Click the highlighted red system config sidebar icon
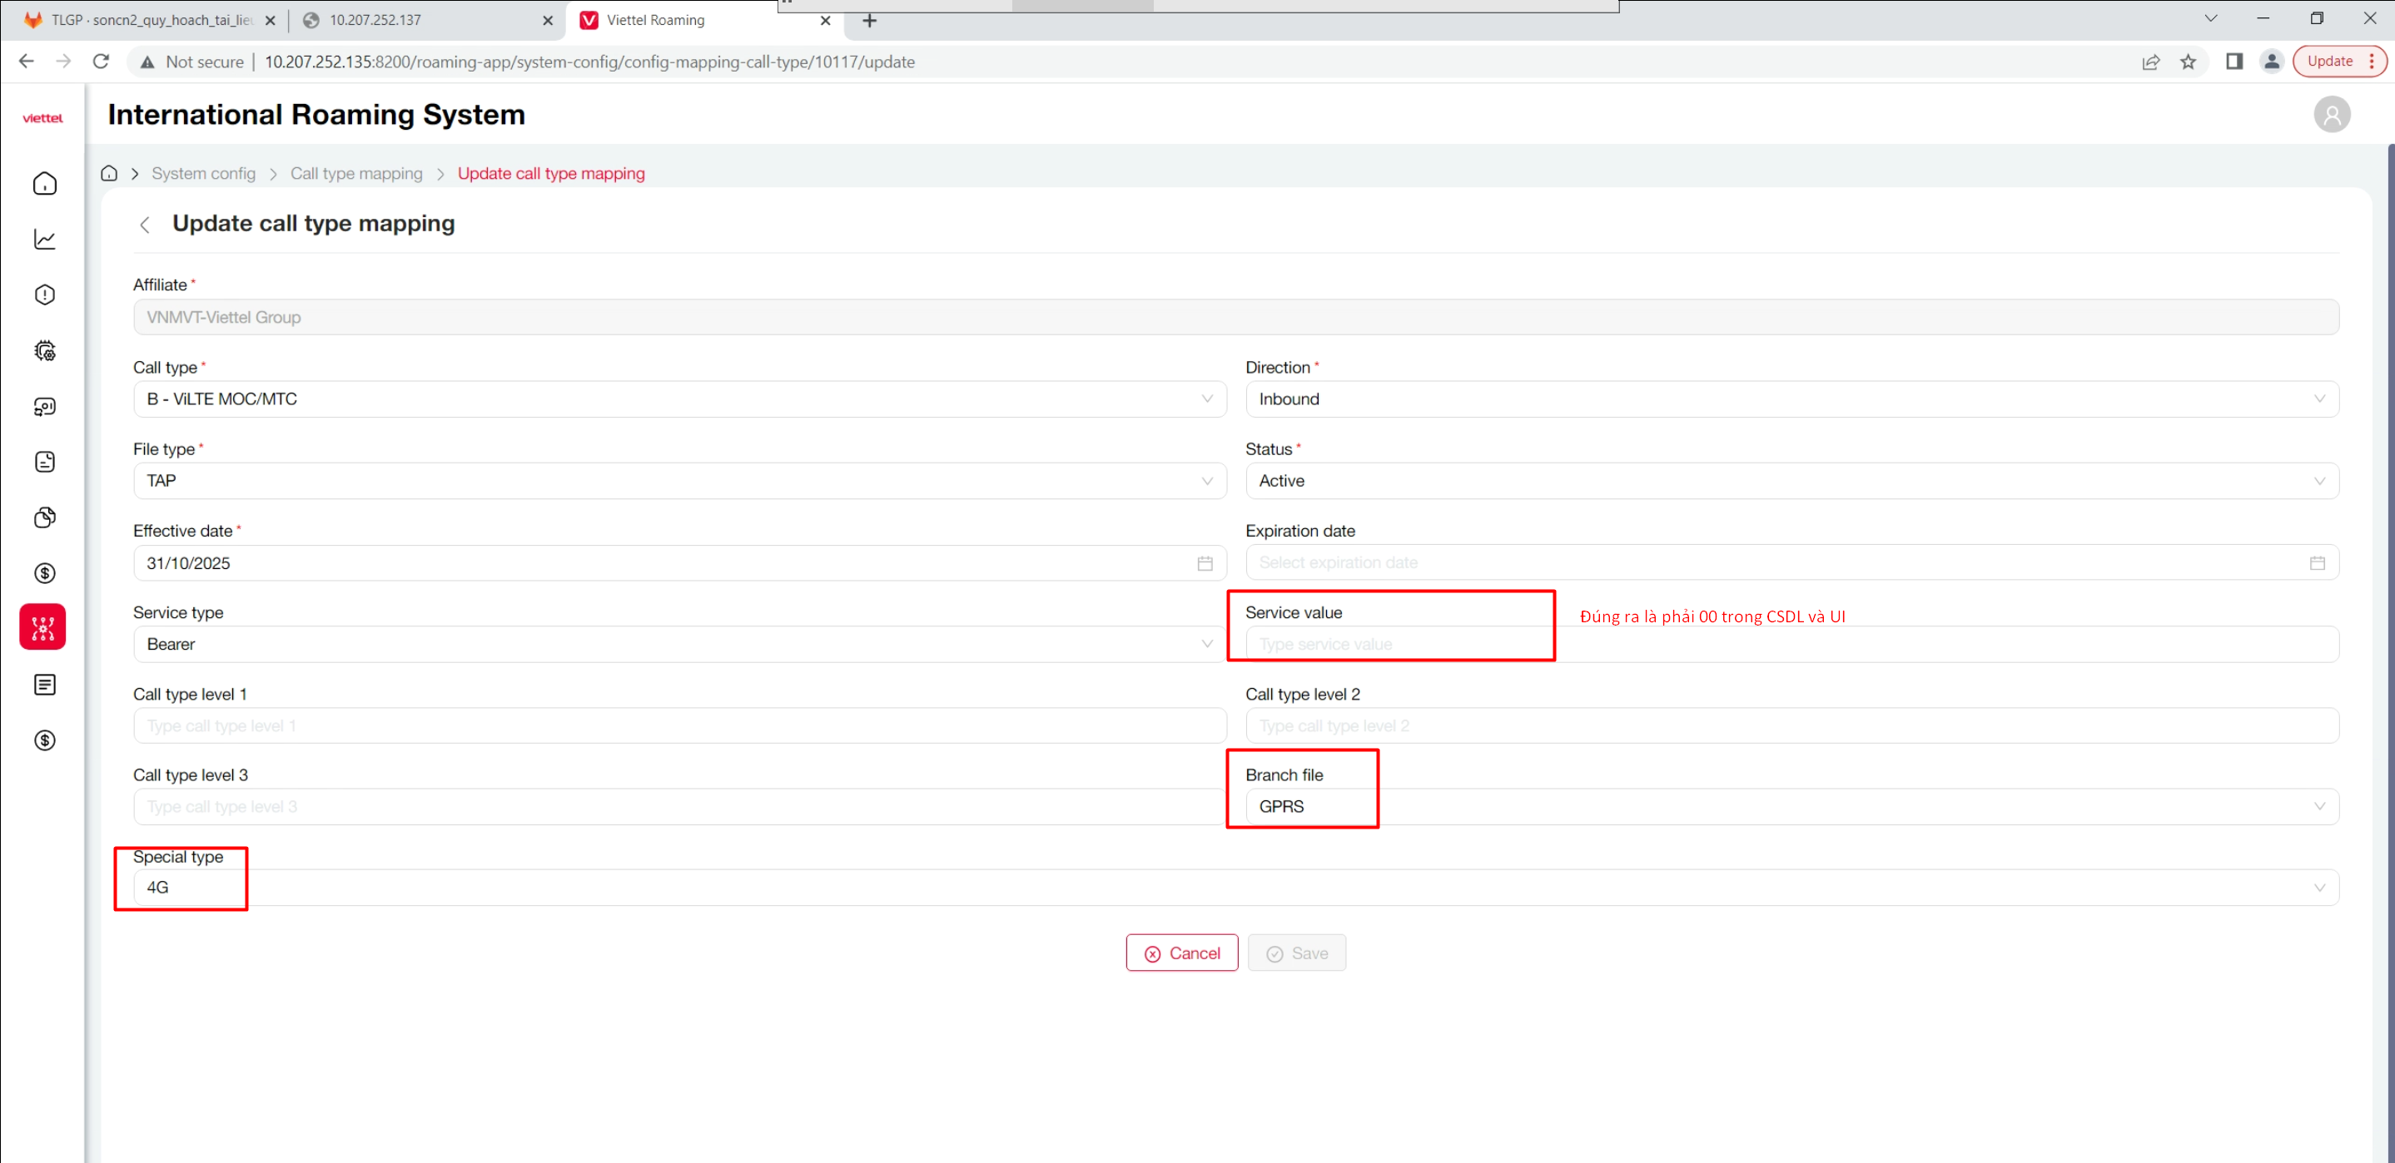Image resolution: width=2395 pixels, height=1163 pixels. click(x=42, y=628)
